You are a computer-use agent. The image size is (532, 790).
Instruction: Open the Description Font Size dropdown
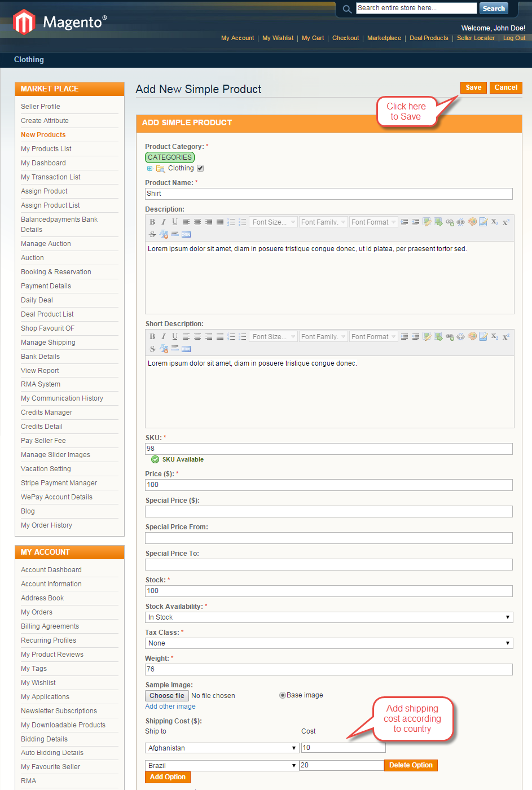274,222
